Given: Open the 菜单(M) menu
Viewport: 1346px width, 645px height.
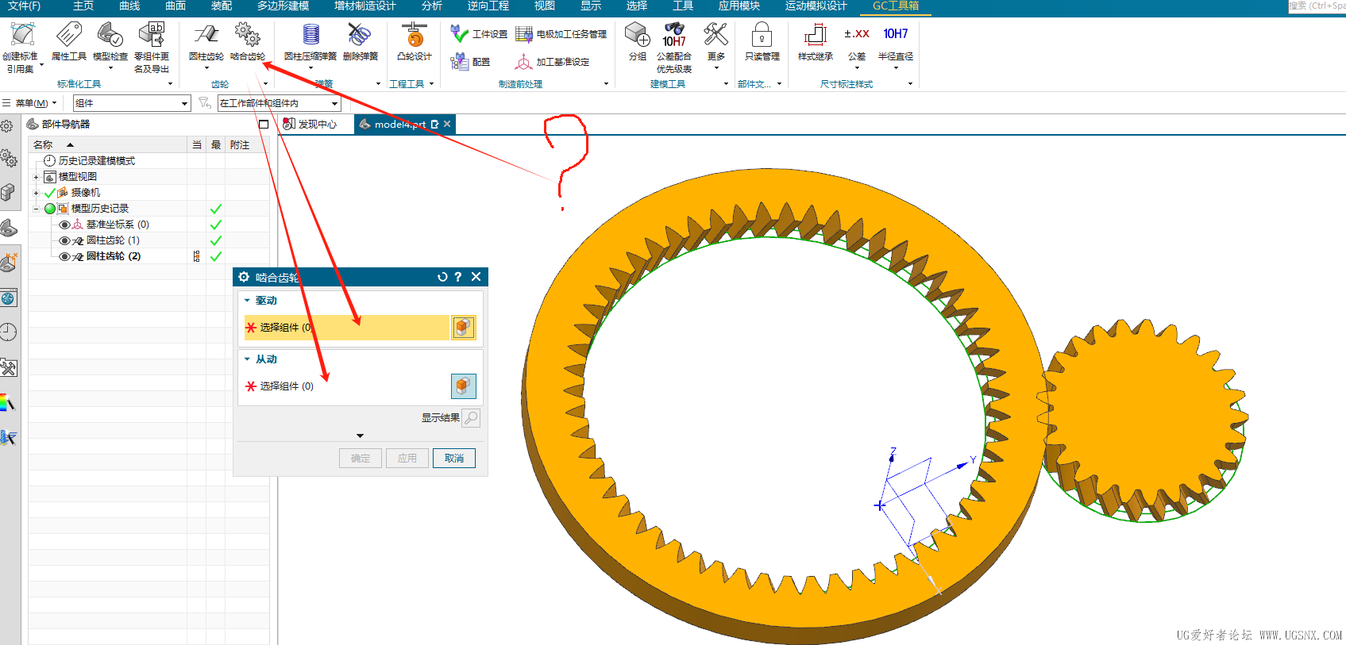Looking at the screenshot, I should click(31, 103).
